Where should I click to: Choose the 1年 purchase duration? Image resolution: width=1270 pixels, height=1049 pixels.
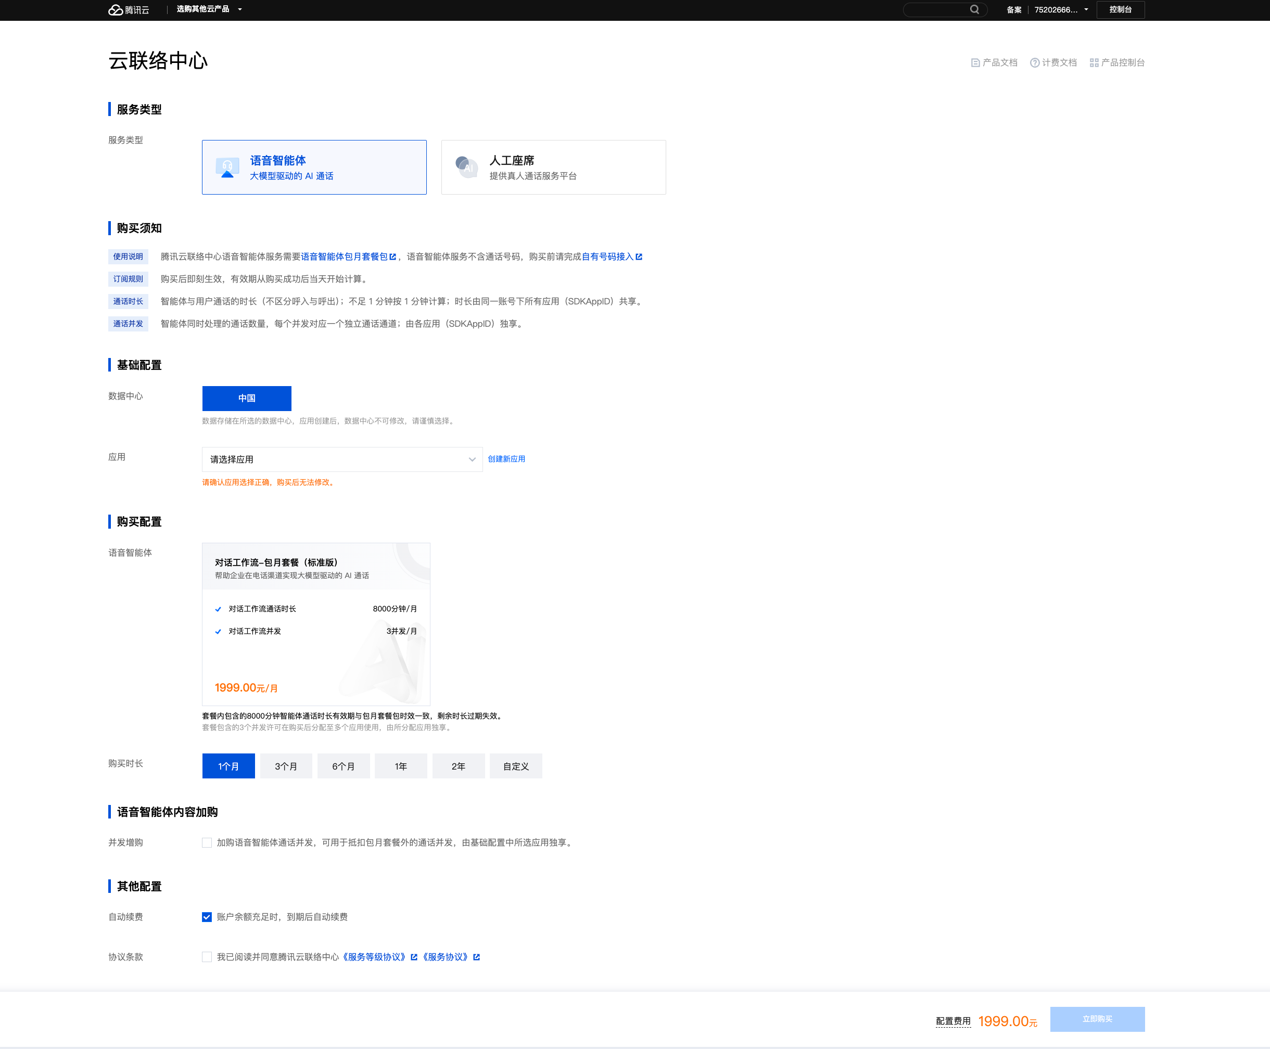coord(401,766)
